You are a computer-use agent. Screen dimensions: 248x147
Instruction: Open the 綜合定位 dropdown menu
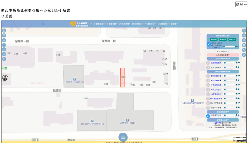coord(98,24)
